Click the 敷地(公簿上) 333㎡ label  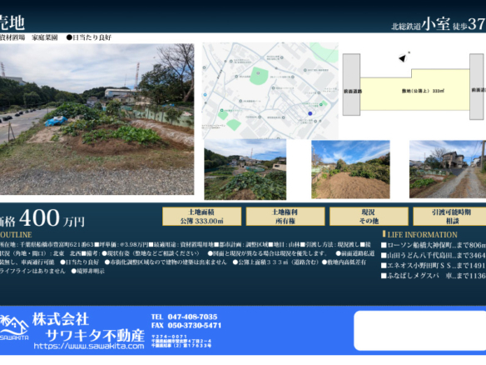click(423, 91)
